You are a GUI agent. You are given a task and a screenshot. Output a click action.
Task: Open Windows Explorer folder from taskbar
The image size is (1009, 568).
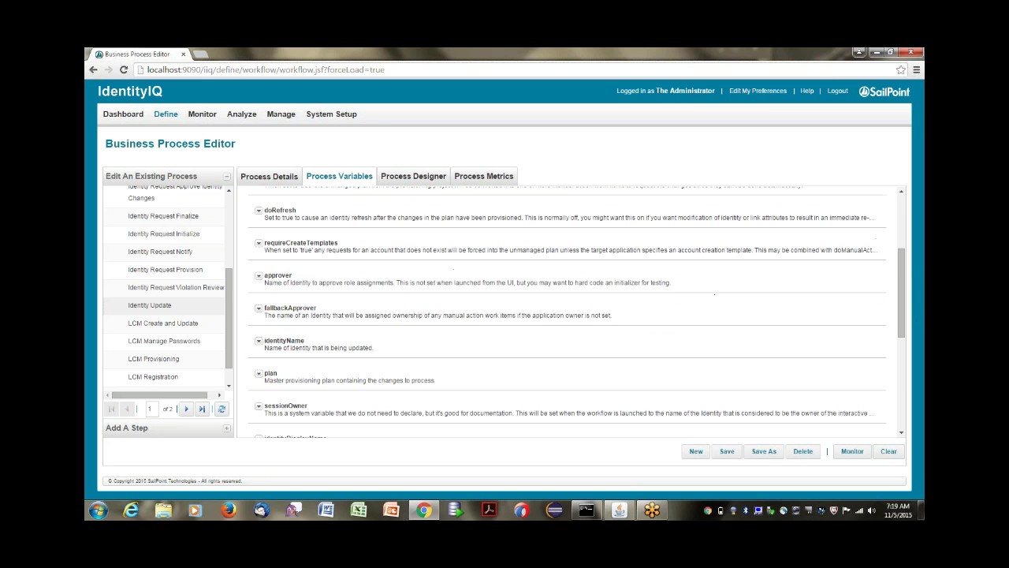163,510
